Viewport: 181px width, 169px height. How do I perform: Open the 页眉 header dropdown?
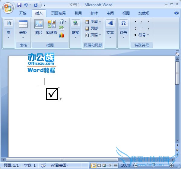click(93, 22)
